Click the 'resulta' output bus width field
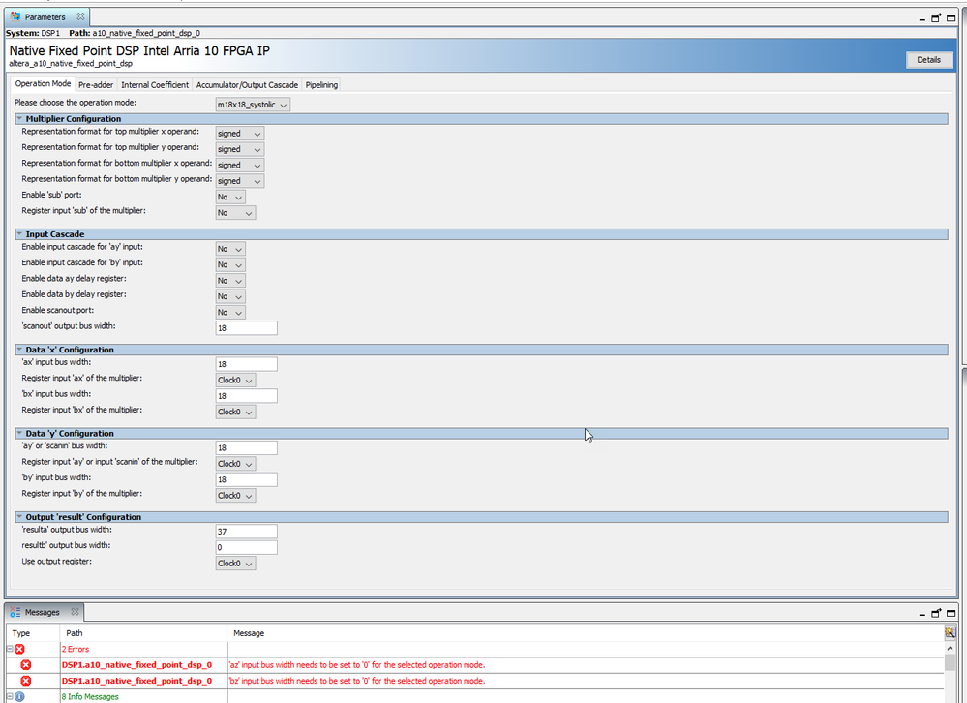 (246, 532)
